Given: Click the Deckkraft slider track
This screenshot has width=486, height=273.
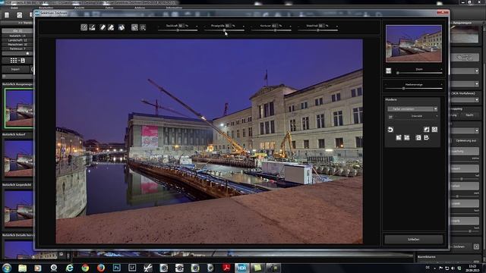Looking at the screenshot, I should click(x=178, y=30).
